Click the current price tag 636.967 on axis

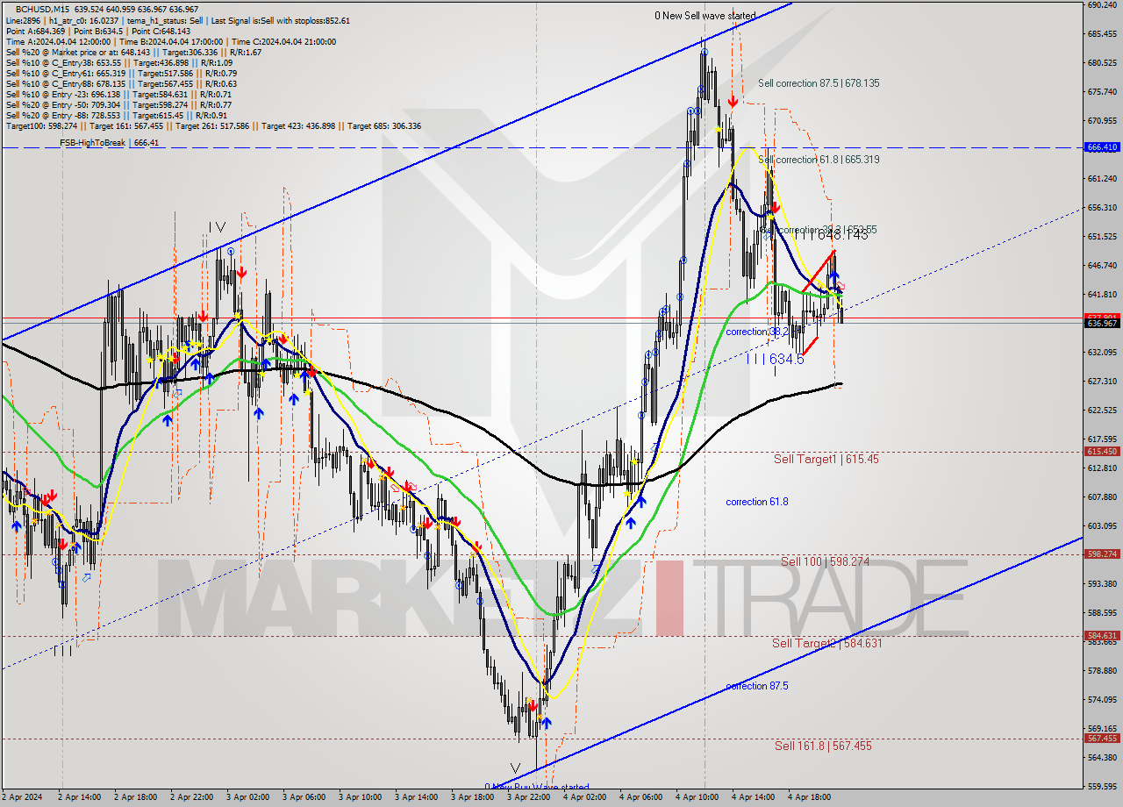1102,323
